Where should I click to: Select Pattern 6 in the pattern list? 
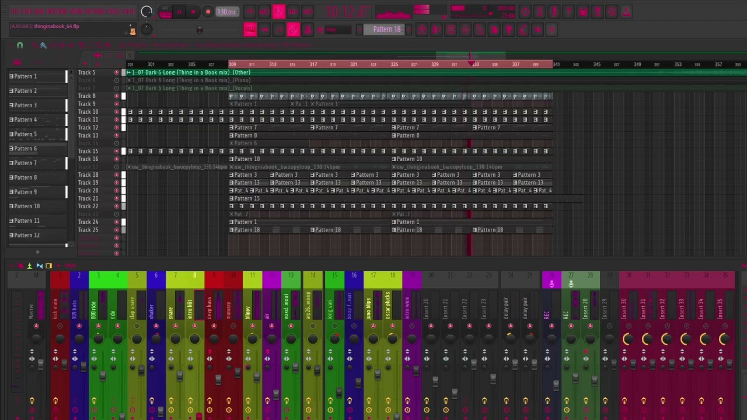click(37, 149)
